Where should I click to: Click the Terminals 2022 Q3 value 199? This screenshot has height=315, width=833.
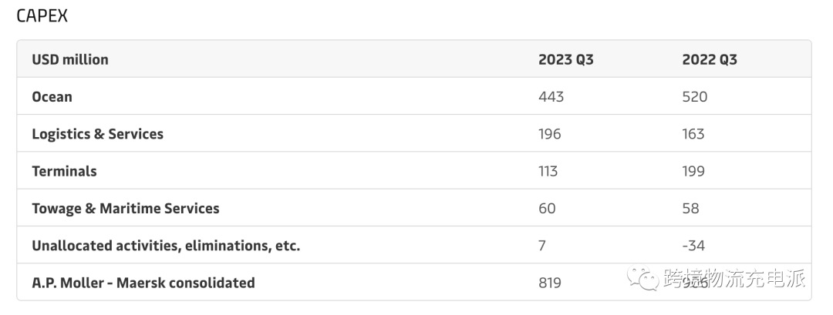tap(693, 171)
